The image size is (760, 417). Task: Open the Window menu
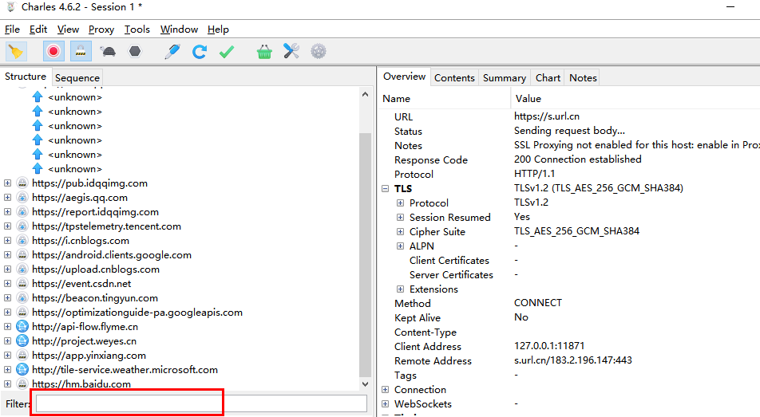point(179,30)
